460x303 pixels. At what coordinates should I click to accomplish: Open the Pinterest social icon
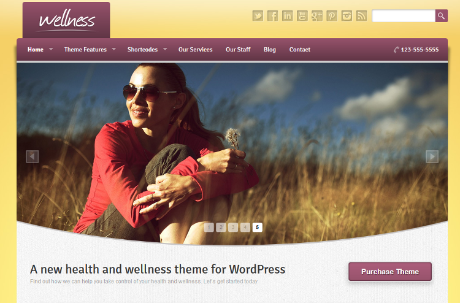pyautogui.click(x=332, y=16)
